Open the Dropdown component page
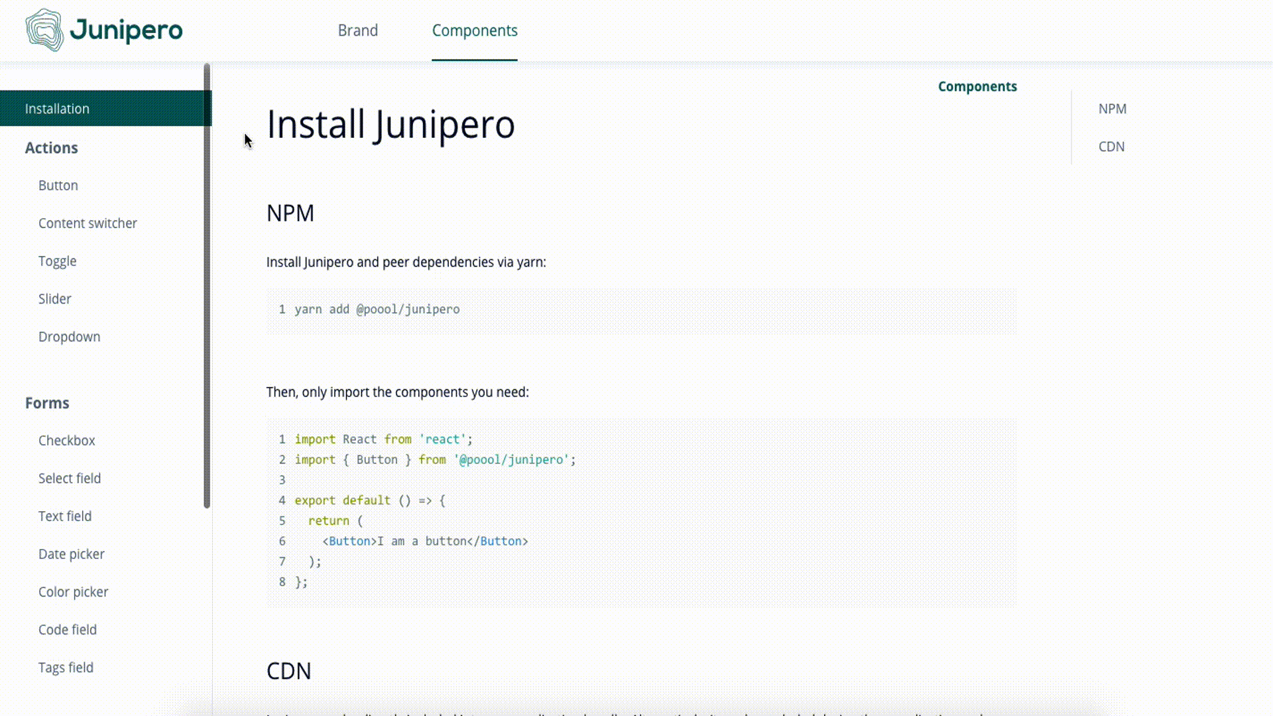Screen dimensions: 1273x716 (x=70, y=337)
